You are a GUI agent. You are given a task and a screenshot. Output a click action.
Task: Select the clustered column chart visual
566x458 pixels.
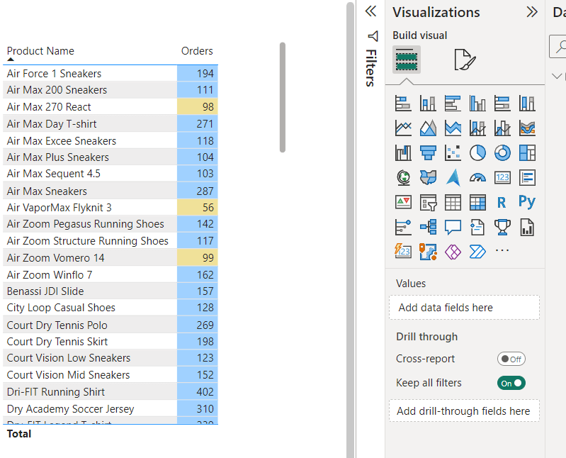(477, 104)
